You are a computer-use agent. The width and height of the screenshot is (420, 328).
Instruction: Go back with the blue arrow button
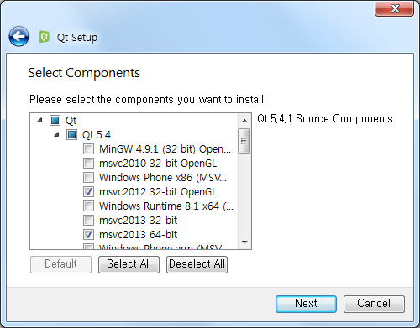(x=18, y=36)
